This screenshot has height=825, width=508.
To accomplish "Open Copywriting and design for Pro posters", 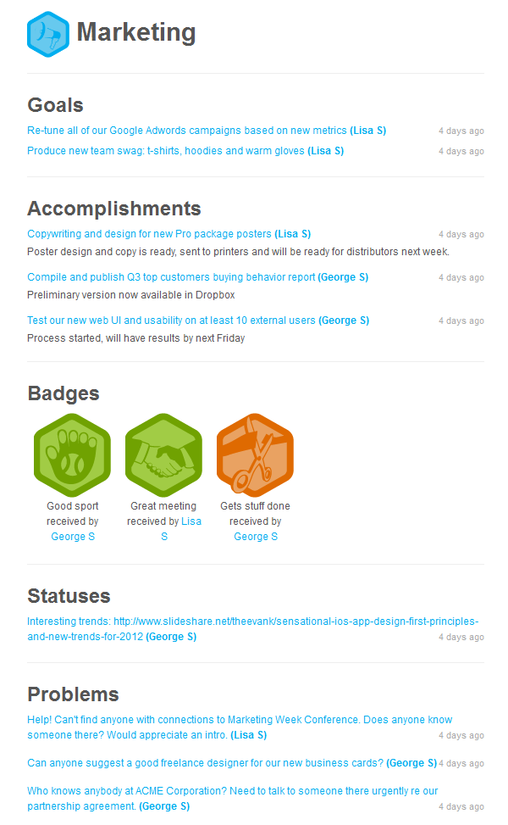I will click(x=169, y=234).
